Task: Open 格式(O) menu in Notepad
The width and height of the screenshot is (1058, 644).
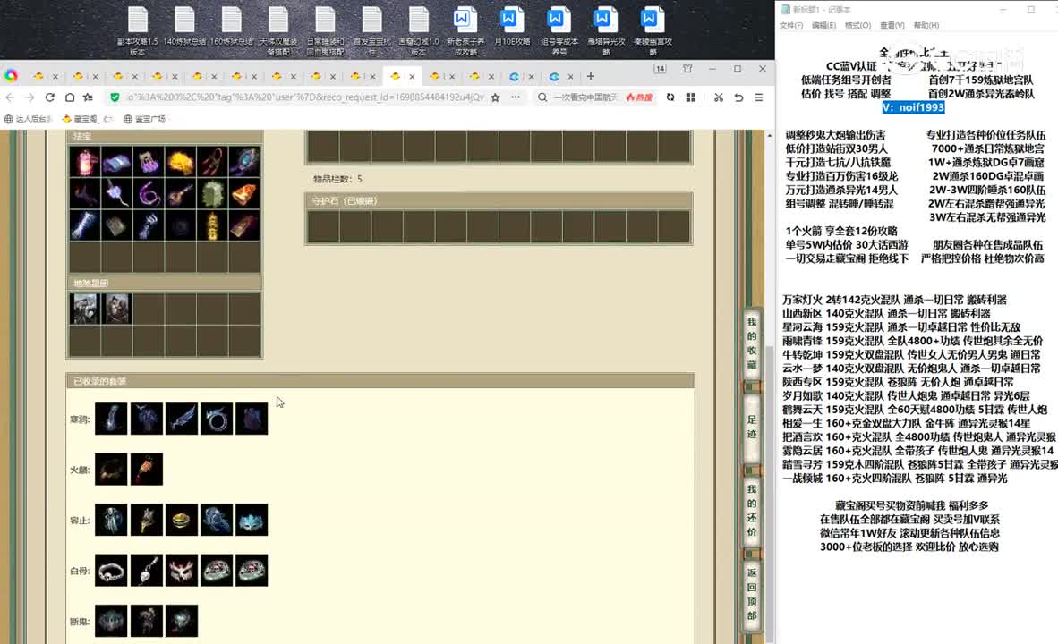Action: 857,26
